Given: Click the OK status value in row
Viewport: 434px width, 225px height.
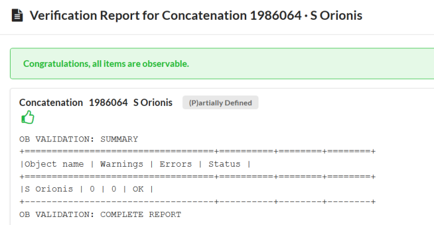Looking at the screenshot, I should pyautogui.click(x=138, y=189).
